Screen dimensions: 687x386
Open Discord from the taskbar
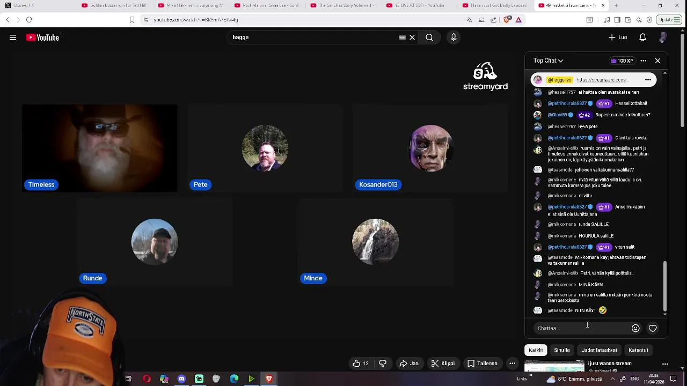pos(181,379)
